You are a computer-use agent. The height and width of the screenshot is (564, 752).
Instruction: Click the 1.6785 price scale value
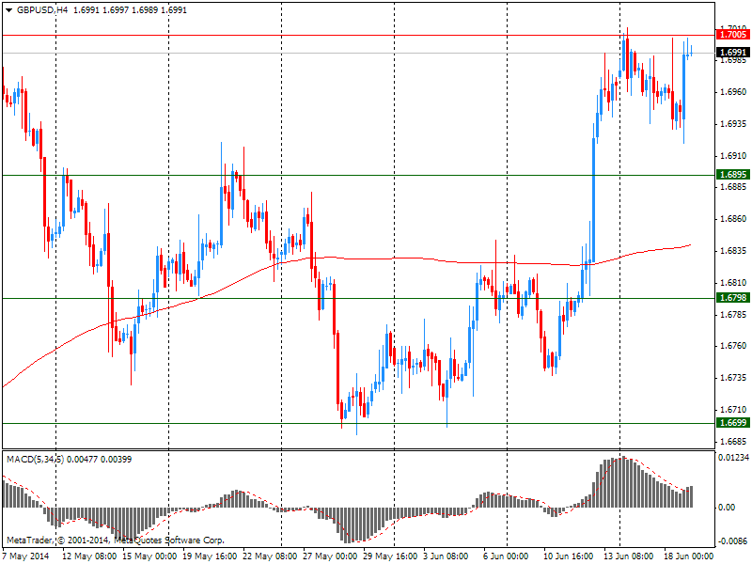pos(734,314)
